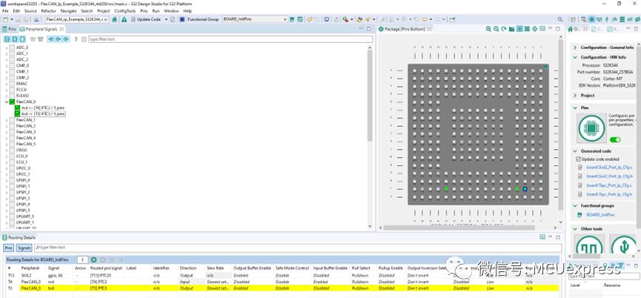The width and height of the screenshot is (641, 298).
Task: Toggle Update Code checkbox in toolbar
Action: [x=133, y=19]
